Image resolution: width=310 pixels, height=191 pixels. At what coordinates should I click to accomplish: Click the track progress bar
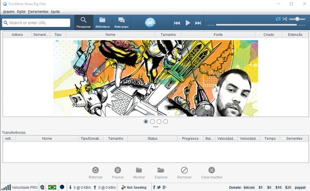tap(256, 25)
